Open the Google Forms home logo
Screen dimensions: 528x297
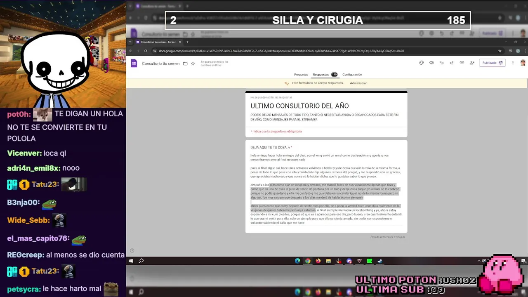tap(134, 63)
